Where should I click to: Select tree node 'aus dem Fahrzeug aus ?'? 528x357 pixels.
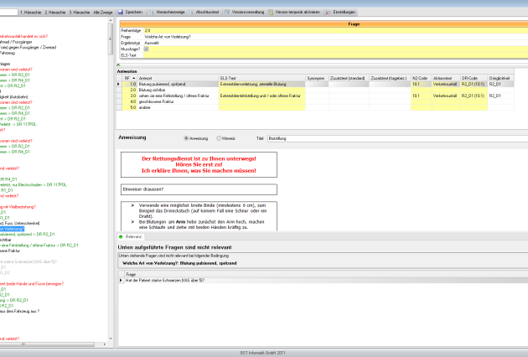point(19,311)
